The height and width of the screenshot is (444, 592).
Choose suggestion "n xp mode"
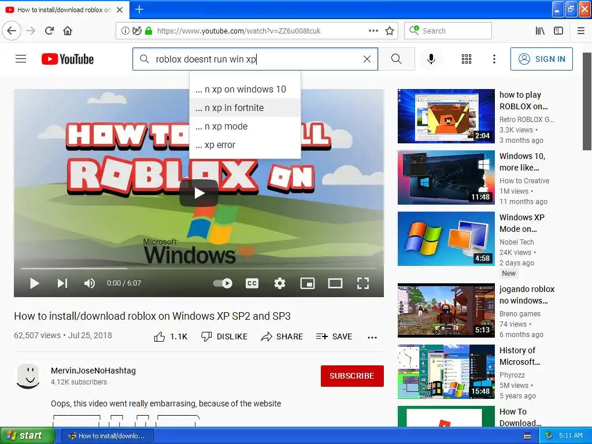(x=245, y=127)
